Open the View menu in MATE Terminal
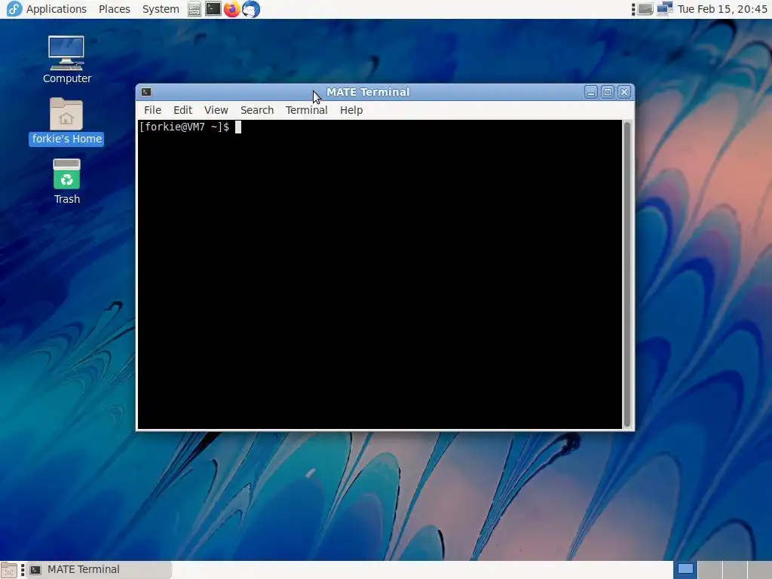 (216, 110)
